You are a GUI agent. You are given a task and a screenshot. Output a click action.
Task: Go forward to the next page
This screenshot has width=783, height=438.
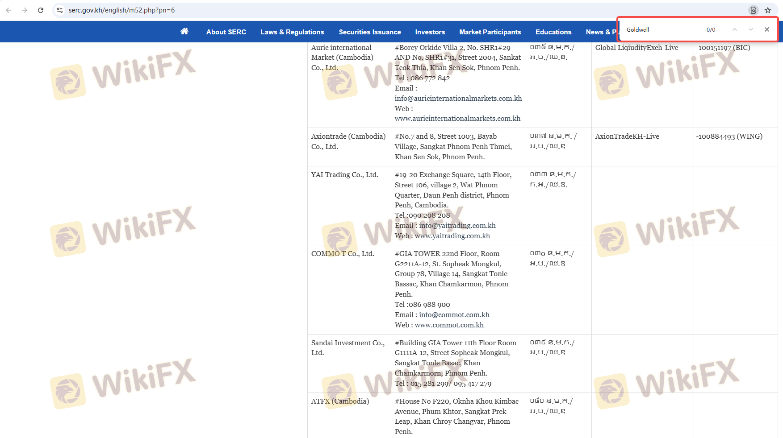25,10
